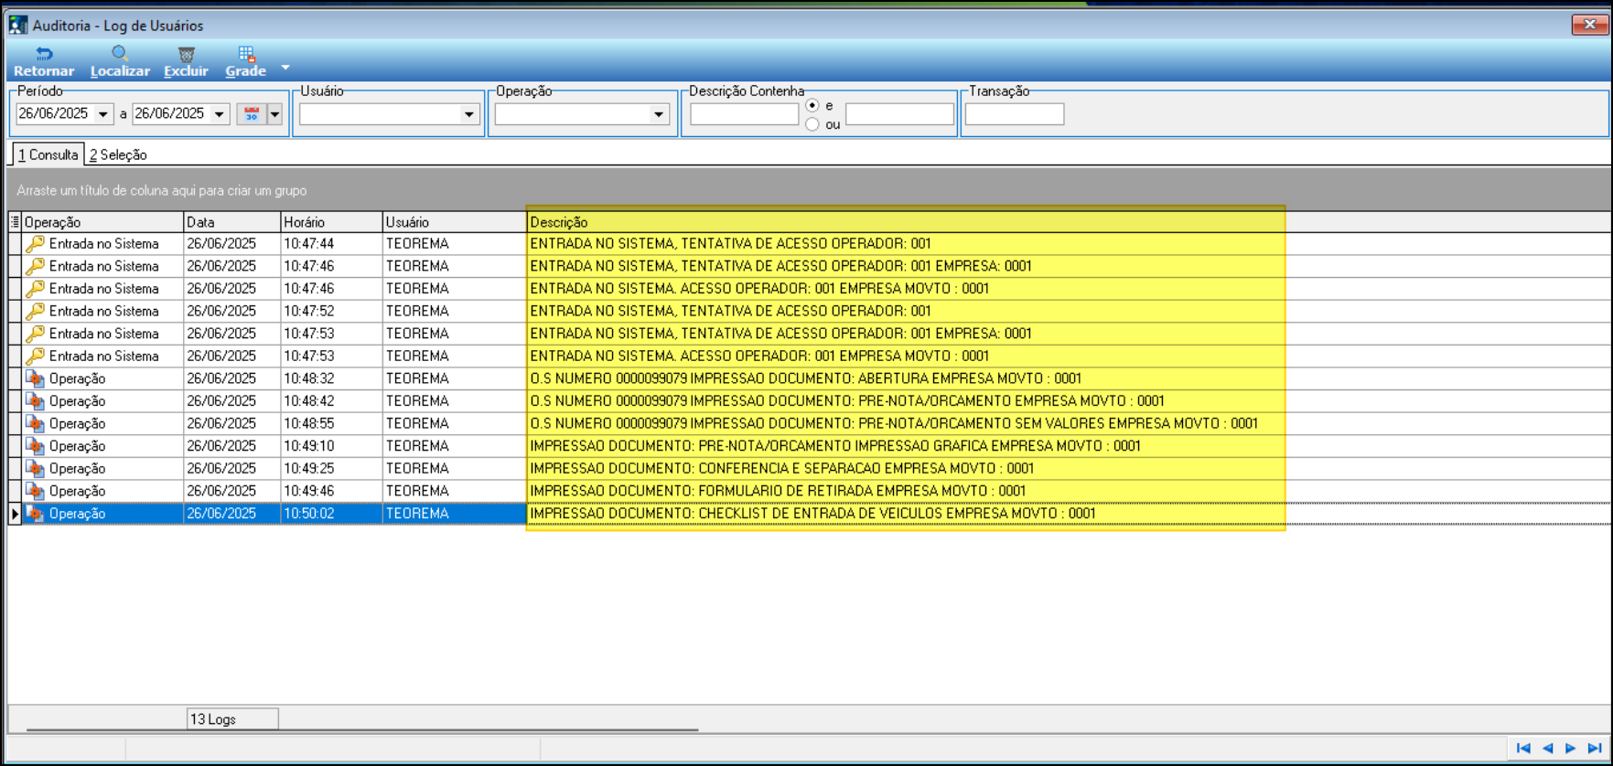Sort by the Operação column header

click(x=102, y=222)
